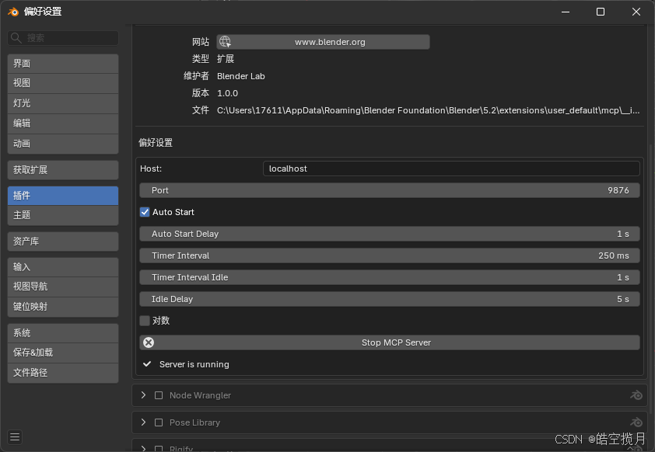Click the Auto Start Delay field
Screen dimensions: 655x452
390,234
